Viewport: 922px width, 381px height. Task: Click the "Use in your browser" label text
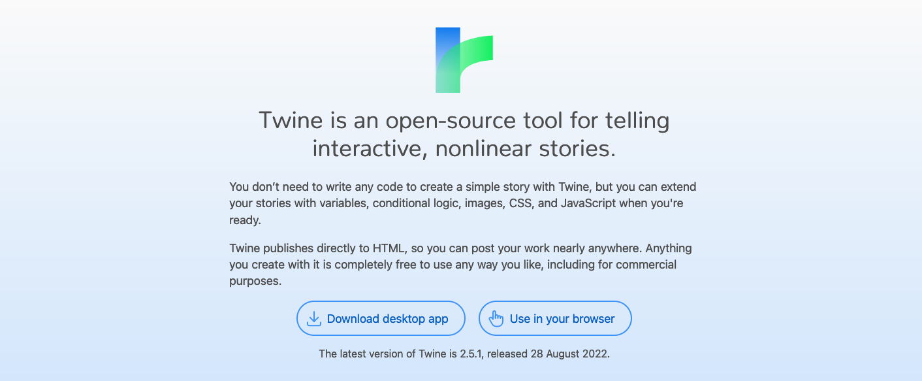(x=562, y=319)
